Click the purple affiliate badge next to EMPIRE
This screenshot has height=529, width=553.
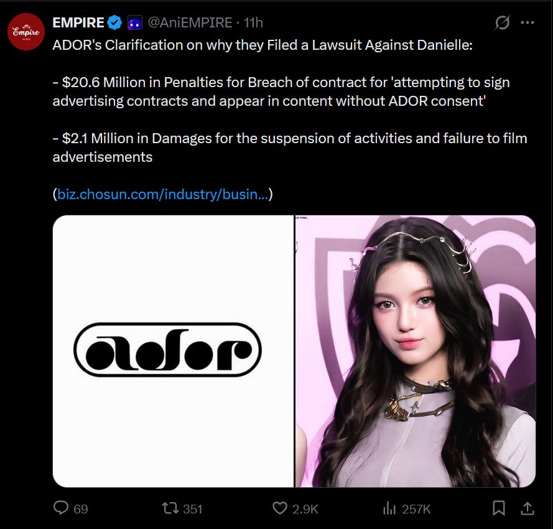pyautogui.click(x=135, y=22)
